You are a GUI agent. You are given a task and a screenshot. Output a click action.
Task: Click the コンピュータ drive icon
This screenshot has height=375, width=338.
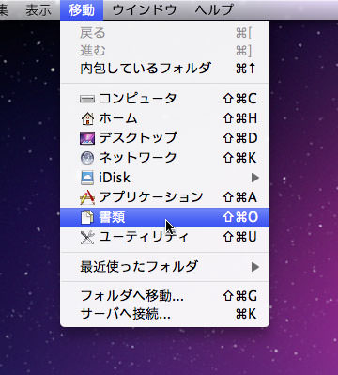pos(87,99)
